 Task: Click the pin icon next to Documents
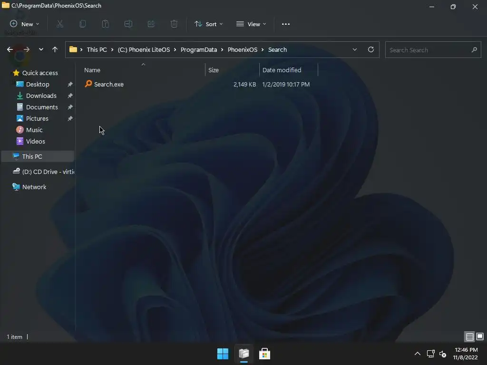coord(70,107)
